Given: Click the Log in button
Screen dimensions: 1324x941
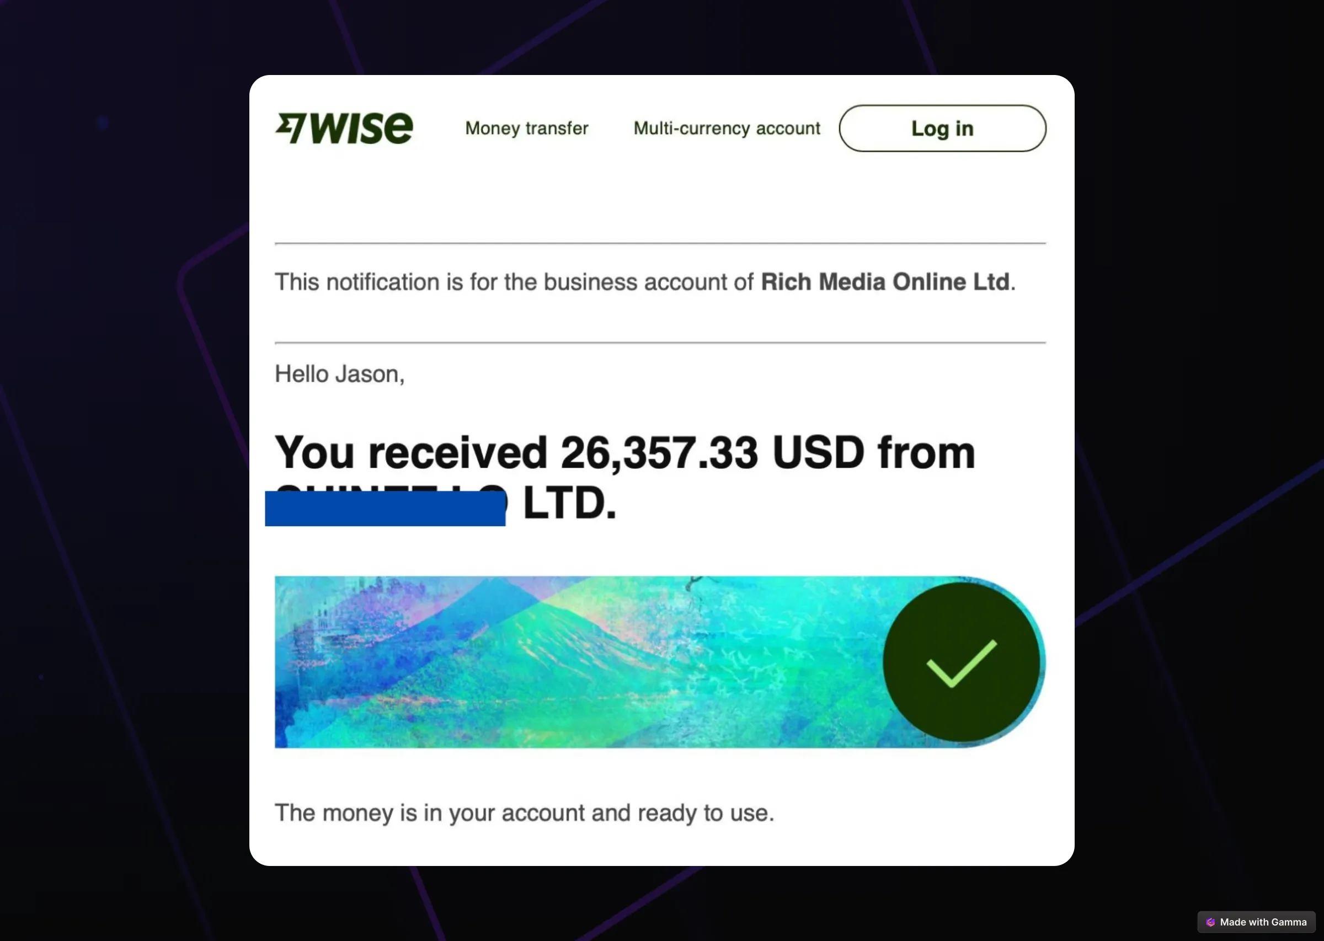Looking at the screenshot, I should (942, 128).
